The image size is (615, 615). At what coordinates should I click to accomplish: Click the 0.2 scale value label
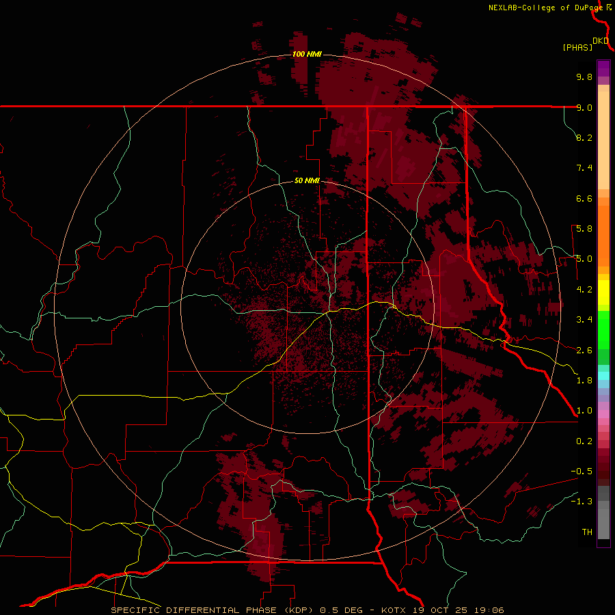coord(584,441)
